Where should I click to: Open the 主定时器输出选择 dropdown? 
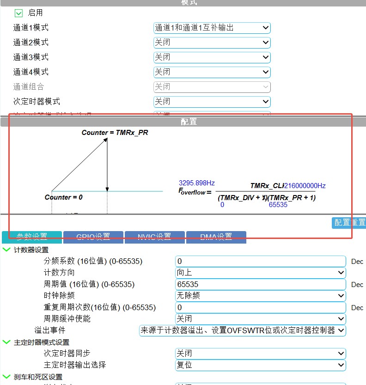point(260,365)
